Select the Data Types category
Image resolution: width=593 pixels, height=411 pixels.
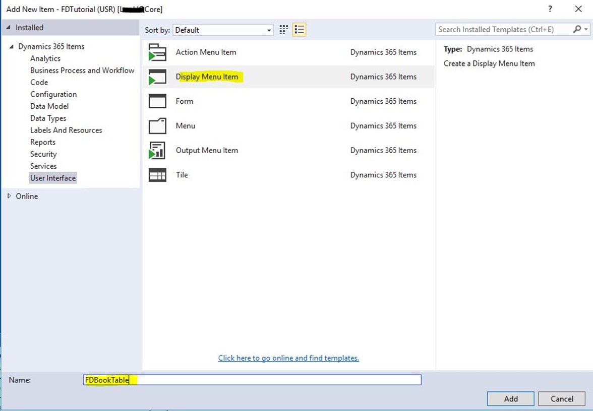tap(48, 118)
